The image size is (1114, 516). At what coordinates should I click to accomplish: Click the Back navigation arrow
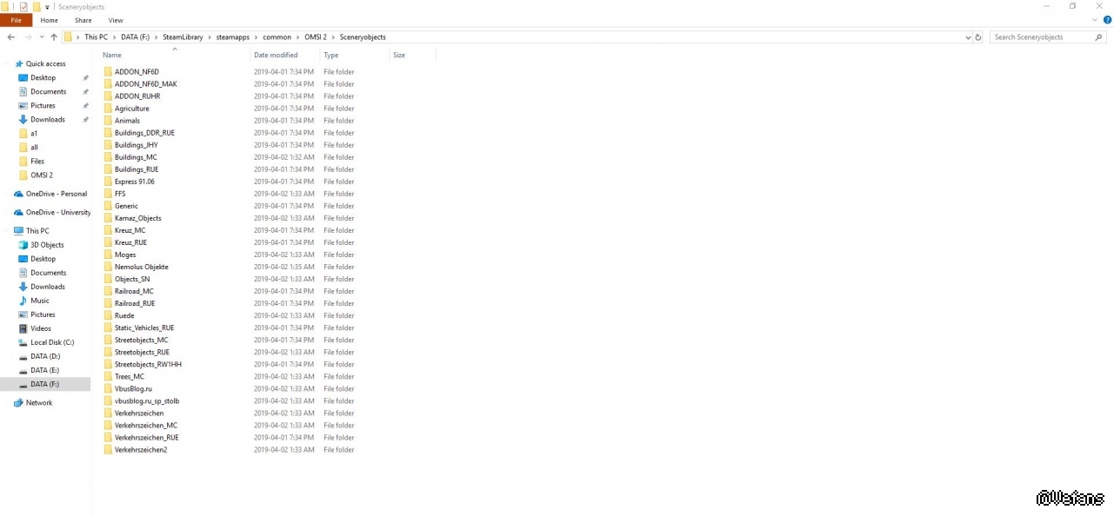pyautogui.click(x=10, y=37)
